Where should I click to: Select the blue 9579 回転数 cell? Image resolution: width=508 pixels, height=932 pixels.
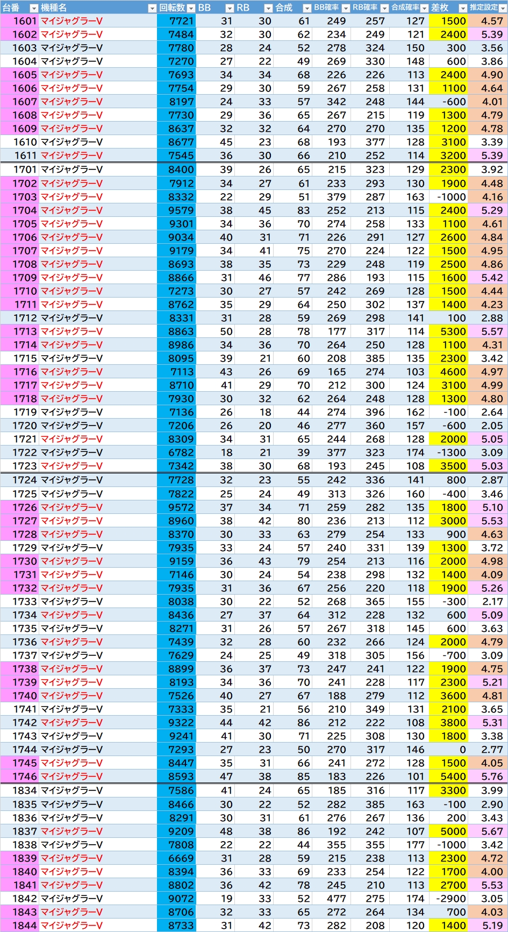[x=176, y=210]
